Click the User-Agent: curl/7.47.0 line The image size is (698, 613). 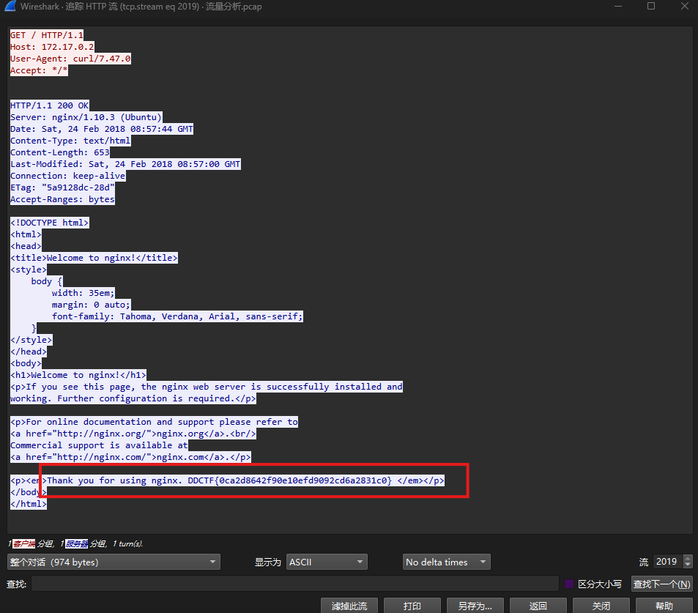pos(70,59)
